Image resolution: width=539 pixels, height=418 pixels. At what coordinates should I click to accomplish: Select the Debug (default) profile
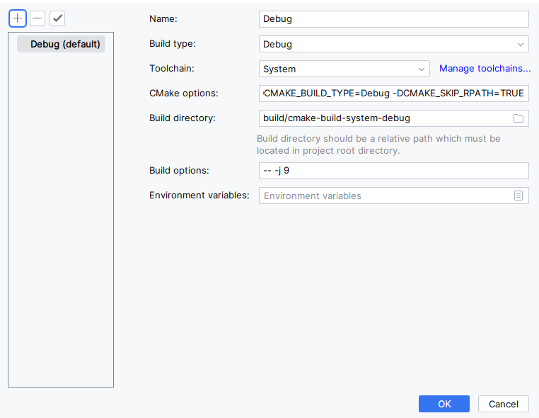[x=62, y=44]
